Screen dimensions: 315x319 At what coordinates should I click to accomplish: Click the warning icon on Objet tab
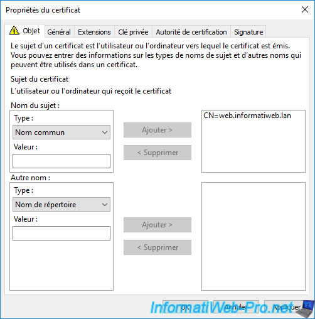pos(14,31)
